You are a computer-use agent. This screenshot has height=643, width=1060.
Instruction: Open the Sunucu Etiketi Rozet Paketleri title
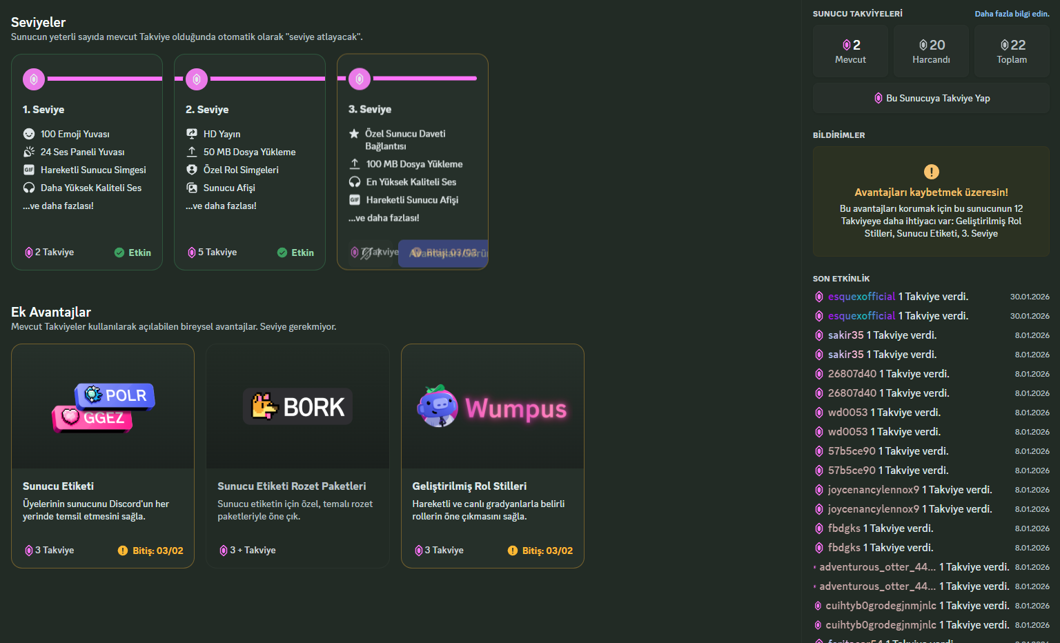292,486
